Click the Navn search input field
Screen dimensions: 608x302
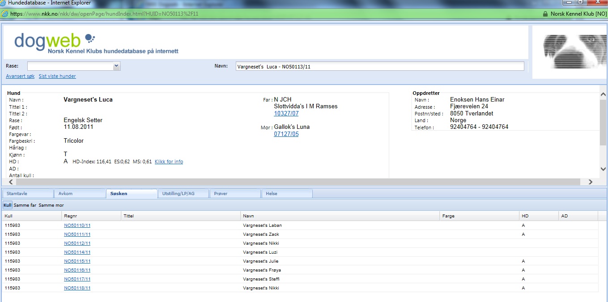[x=379, y=66]
